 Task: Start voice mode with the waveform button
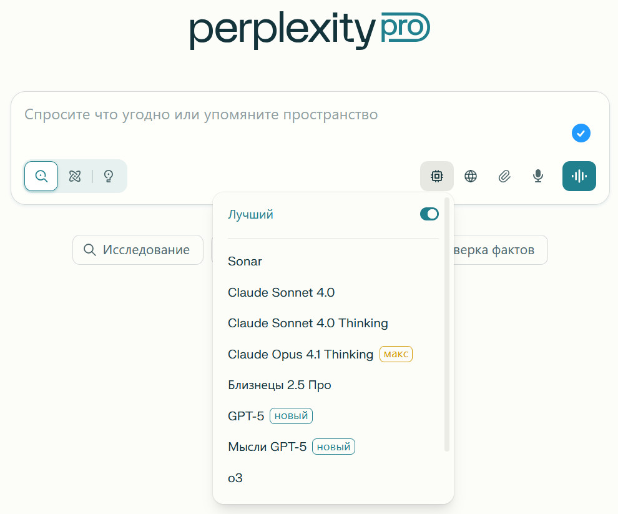[x=579, y=176]
